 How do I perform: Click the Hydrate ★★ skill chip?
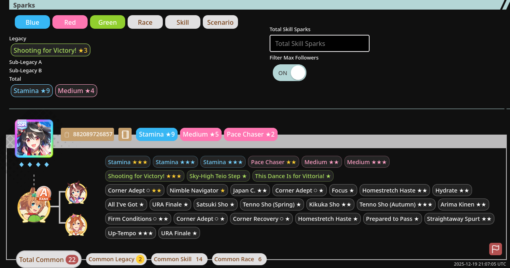tap(452, 191)
